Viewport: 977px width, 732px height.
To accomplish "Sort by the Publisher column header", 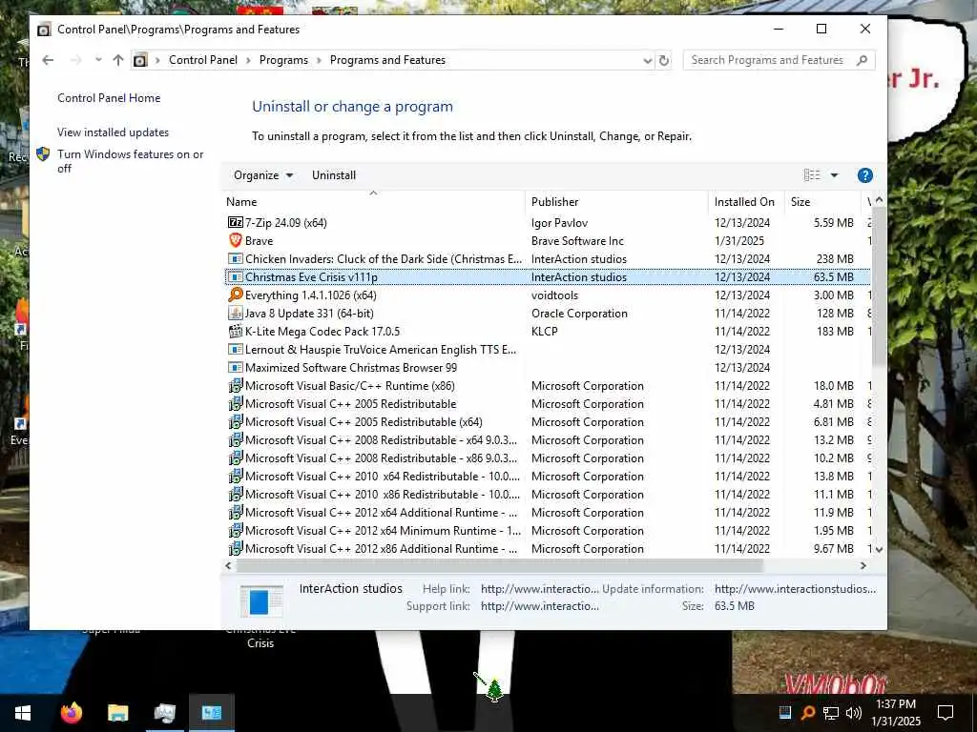I will coord(617,202).
